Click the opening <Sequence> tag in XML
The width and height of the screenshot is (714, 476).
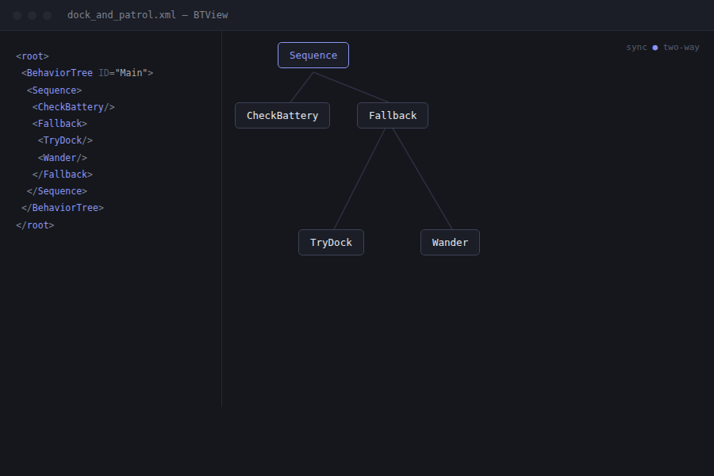pos(54,90)
